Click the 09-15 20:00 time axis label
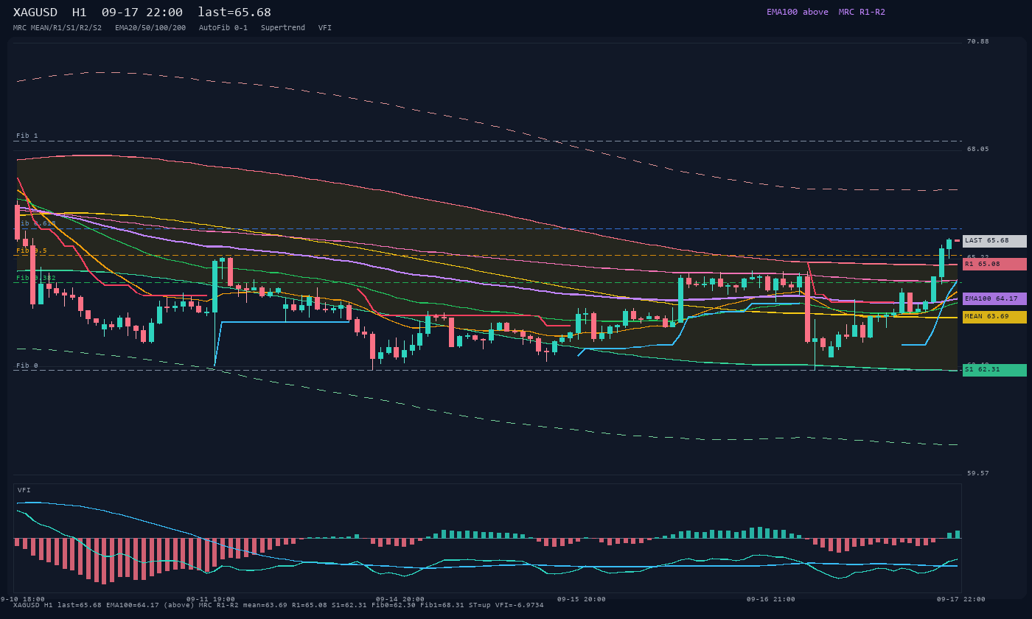The width and height of the screenshot is (1032, 619). click(582, 599)
